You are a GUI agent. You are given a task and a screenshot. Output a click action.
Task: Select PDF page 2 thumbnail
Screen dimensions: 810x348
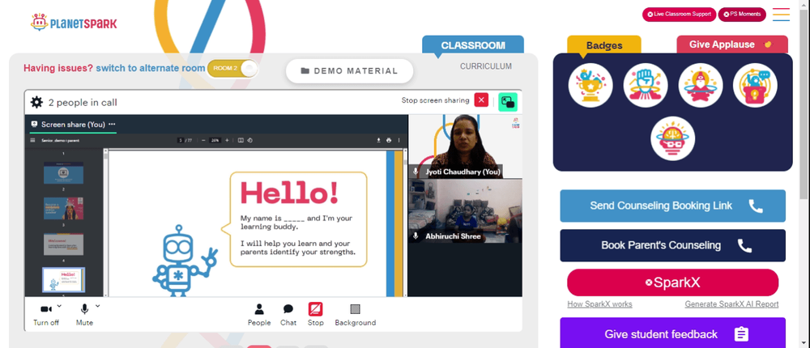tap(63, 208)
